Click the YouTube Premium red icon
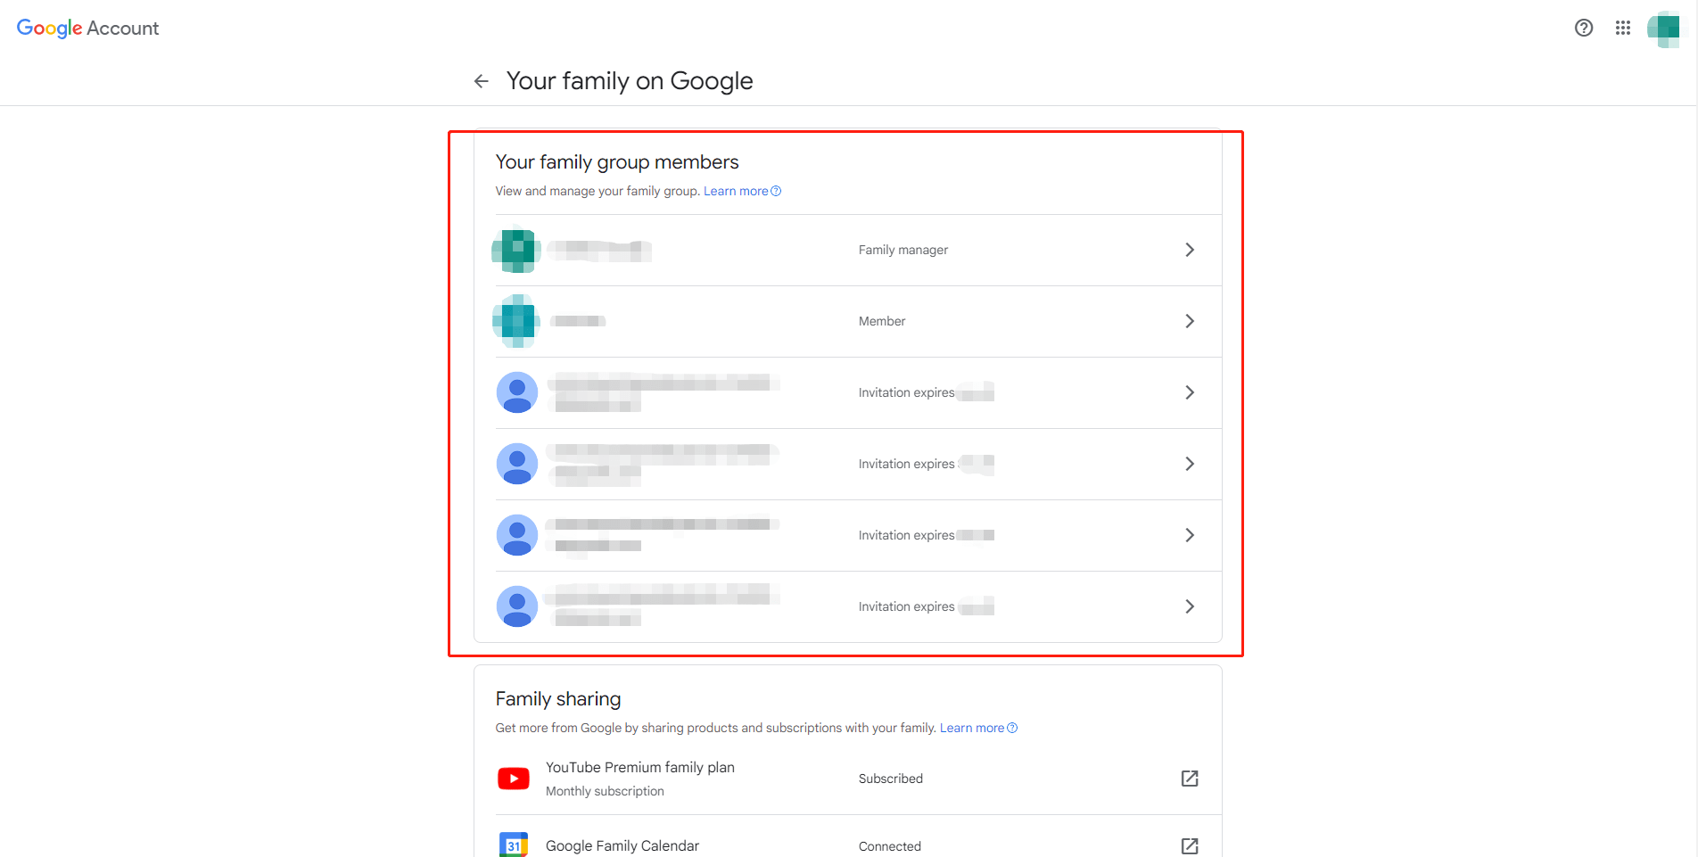The image size is (1698, 857). 514,779
